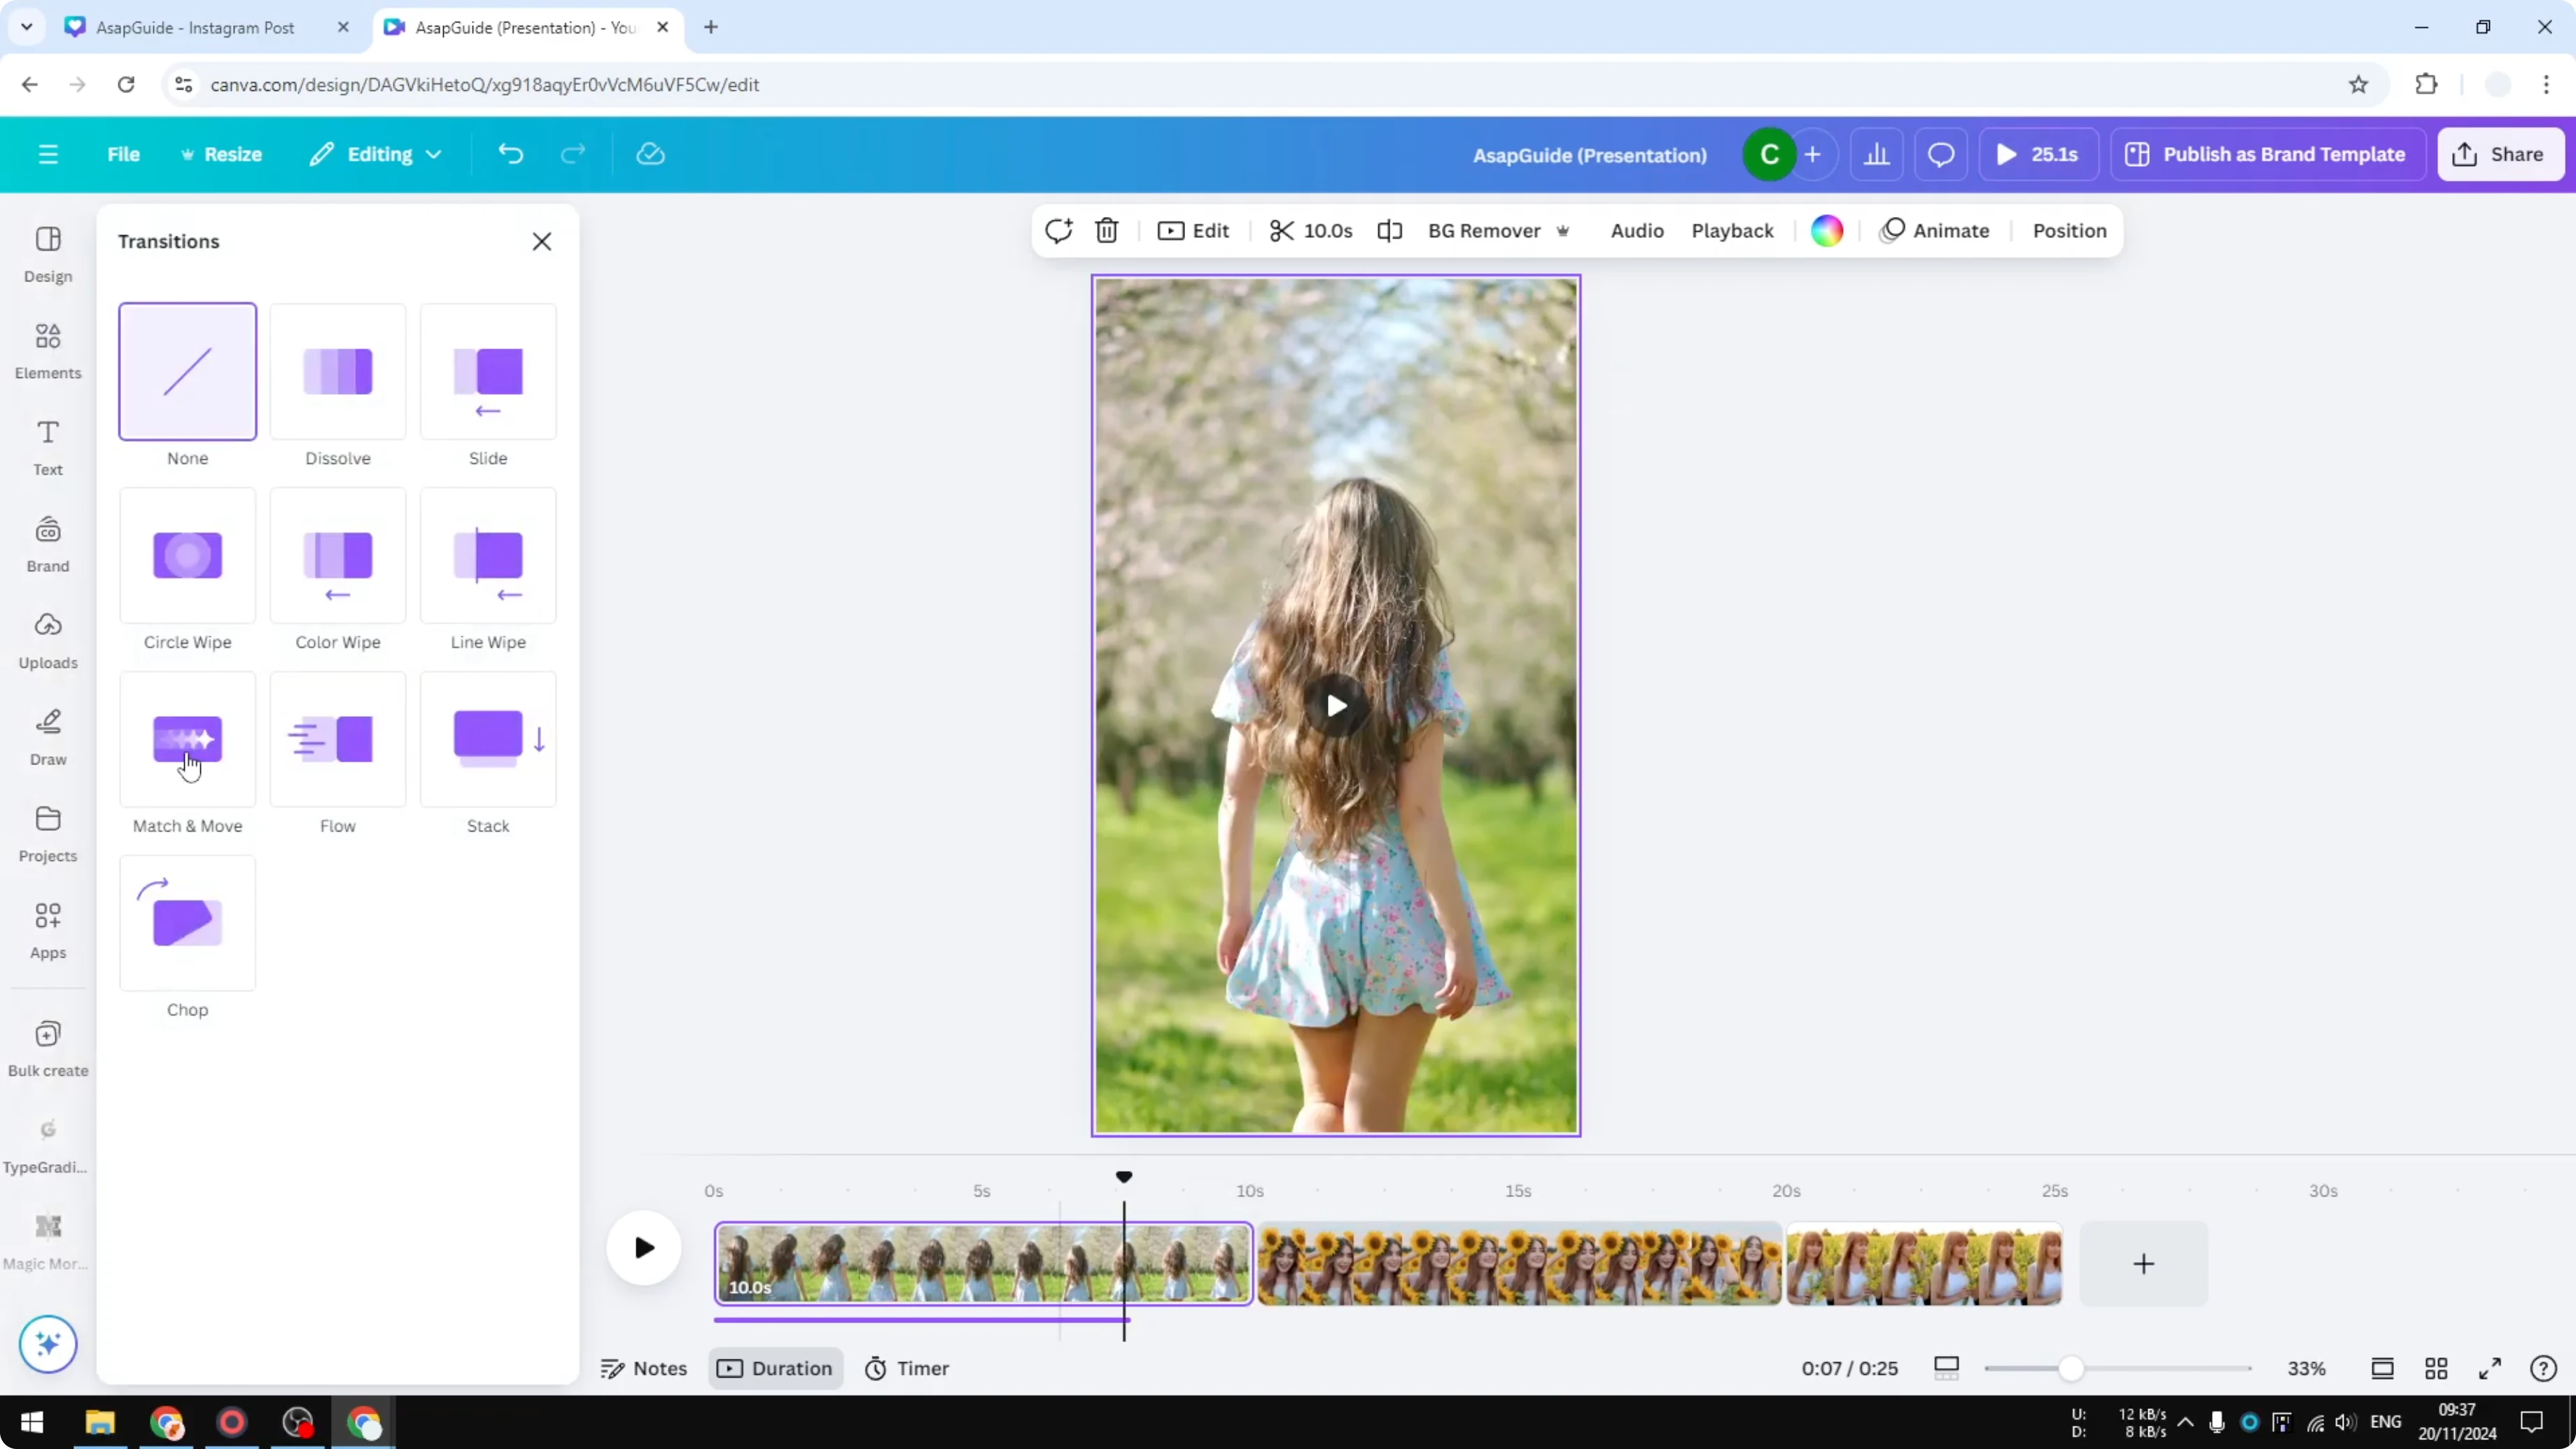Open the Text panel
Image resolution: width=2576 pixels, height=1449 pixels.
(x=47, y=447)
